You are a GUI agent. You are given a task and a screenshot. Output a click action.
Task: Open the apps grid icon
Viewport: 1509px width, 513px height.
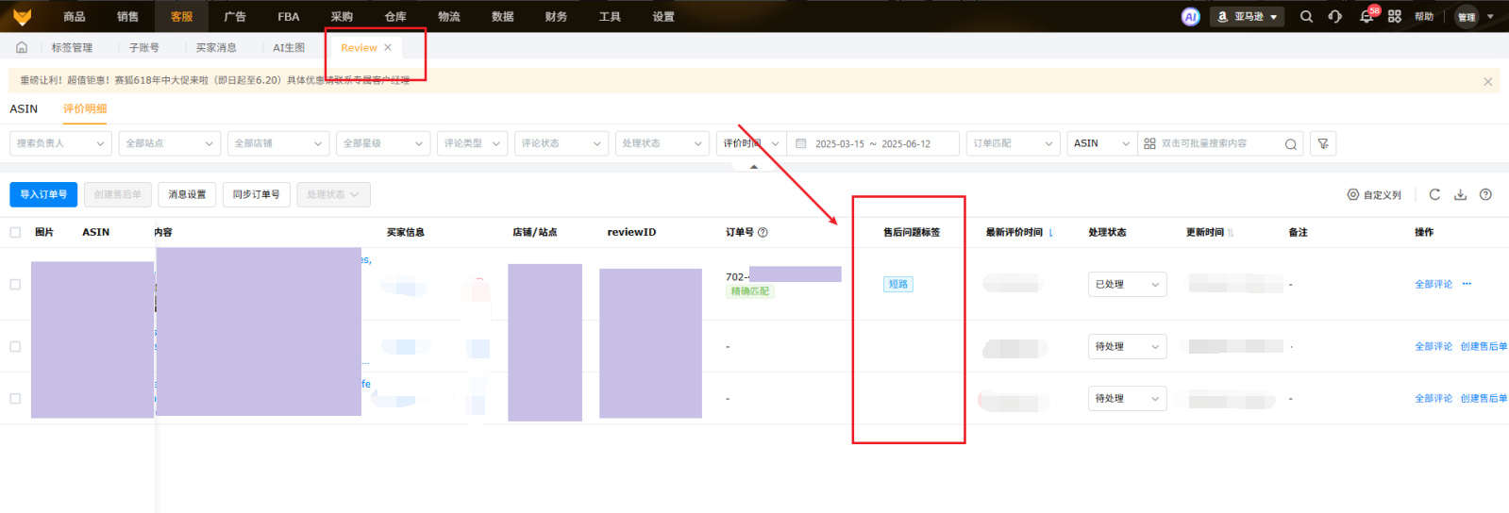tap(1394, 16)
